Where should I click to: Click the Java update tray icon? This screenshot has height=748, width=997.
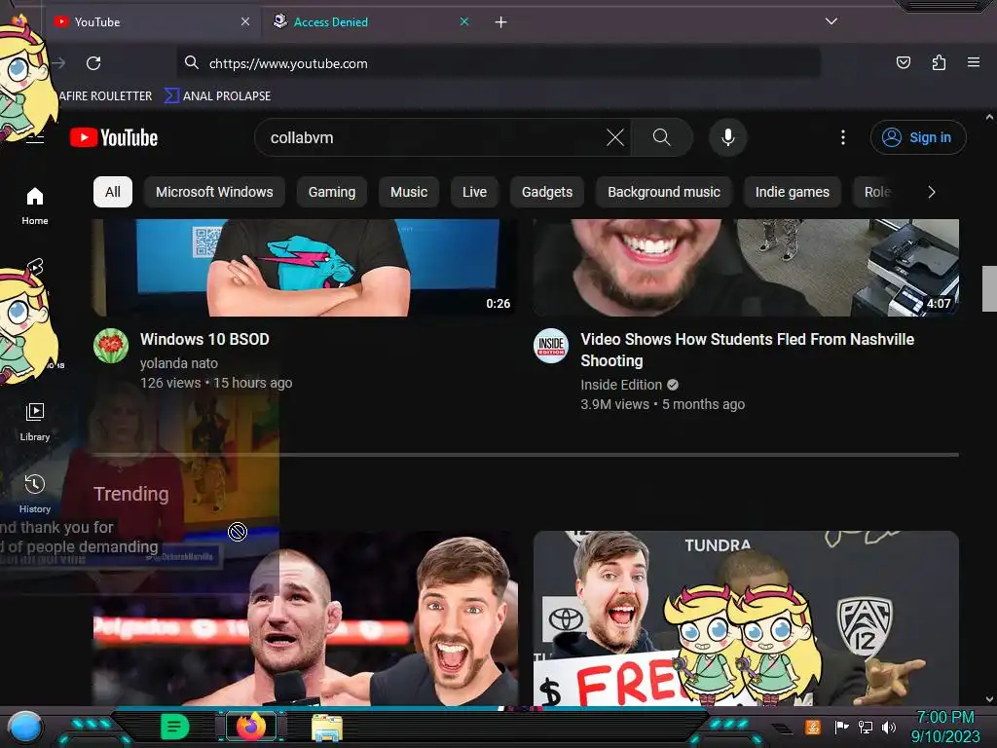pos(813,727)
